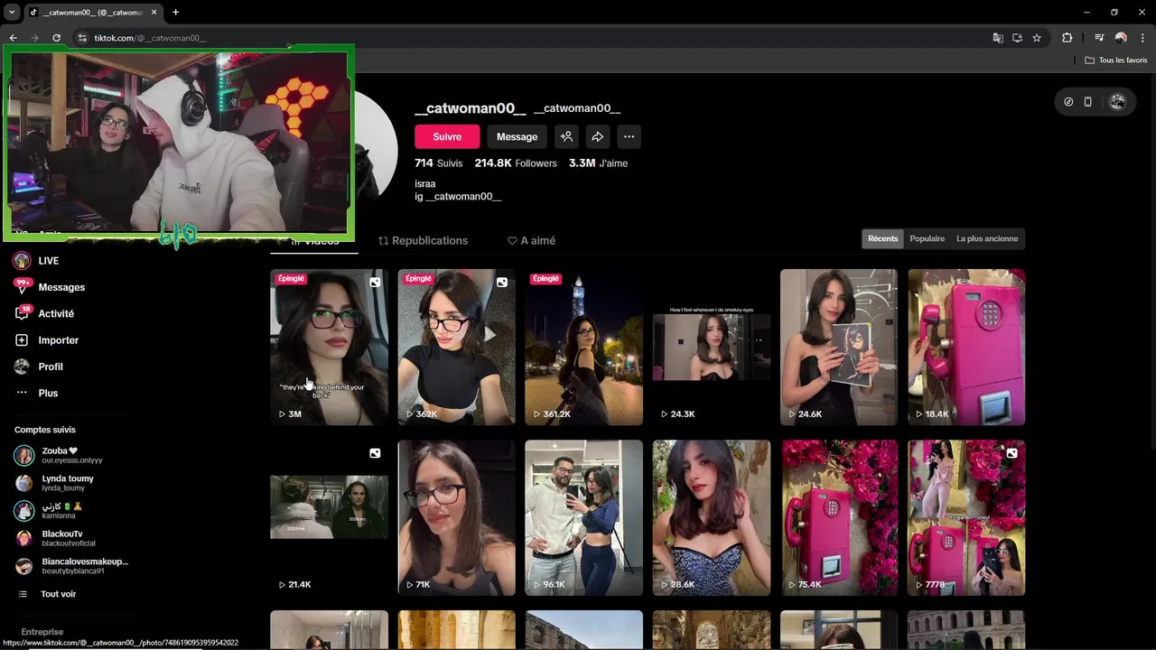Open the photo post with 7778 views
The image size is (1156, 650).
tap(966, 517)
